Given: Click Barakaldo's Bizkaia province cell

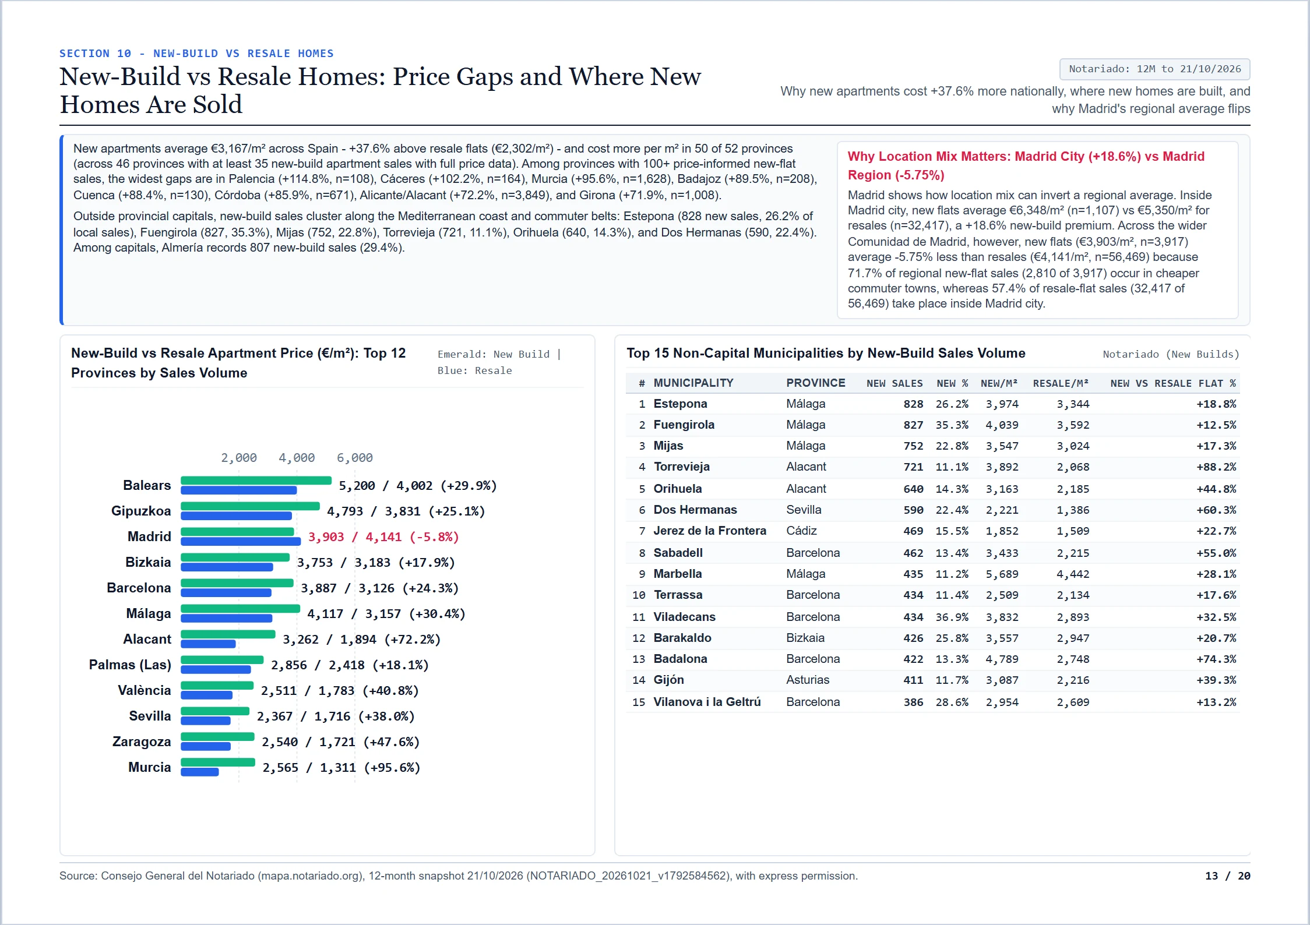Looking at the screenshot, I should (805, 638).
